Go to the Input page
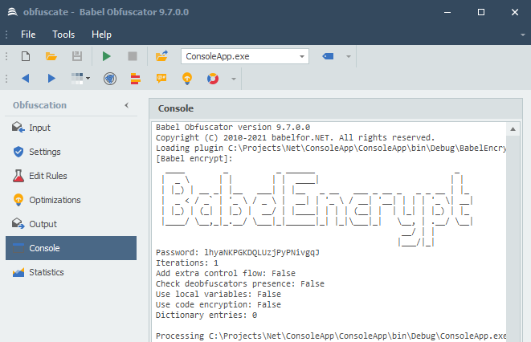 (71, 128)
